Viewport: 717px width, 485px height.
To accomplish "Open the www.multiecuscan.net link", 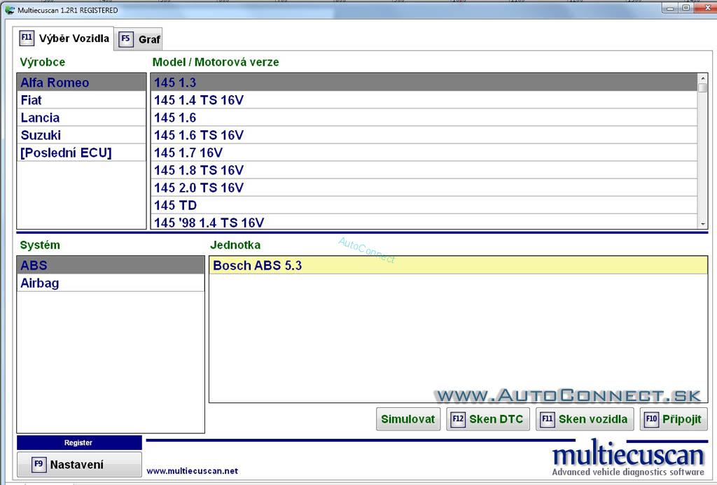I will (x=192, y=471).
